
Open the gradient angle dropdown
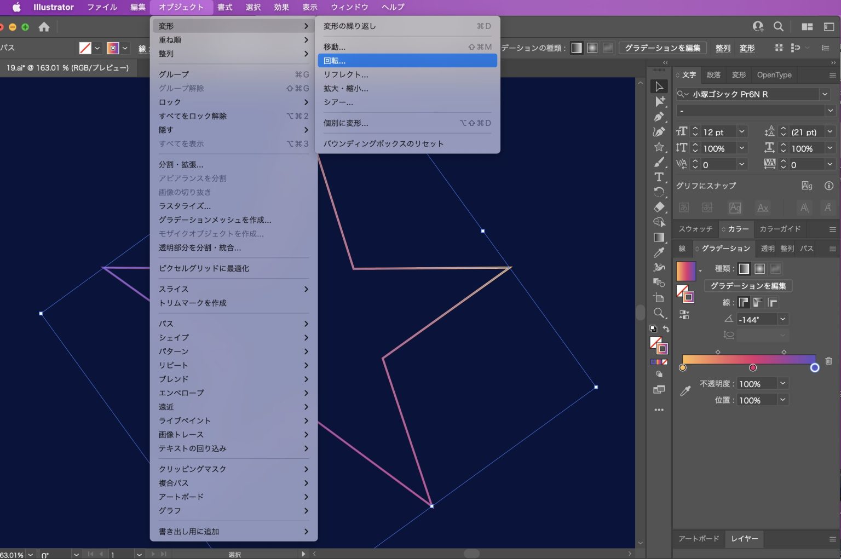[783, 319]
